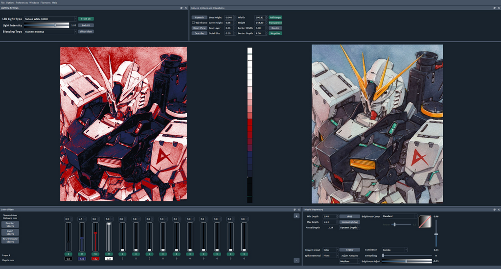Screen dimensions: 501x269
Task: Close the Color Sliders panel
Action: pyautogui.click(x=299, y=210)
